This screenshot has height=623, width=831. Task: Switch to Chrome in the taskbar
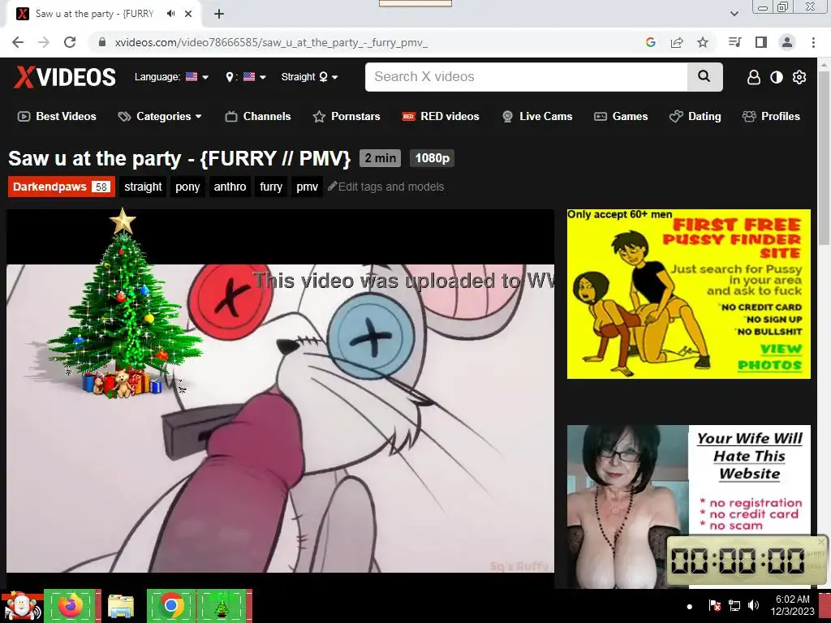point(171,606)
